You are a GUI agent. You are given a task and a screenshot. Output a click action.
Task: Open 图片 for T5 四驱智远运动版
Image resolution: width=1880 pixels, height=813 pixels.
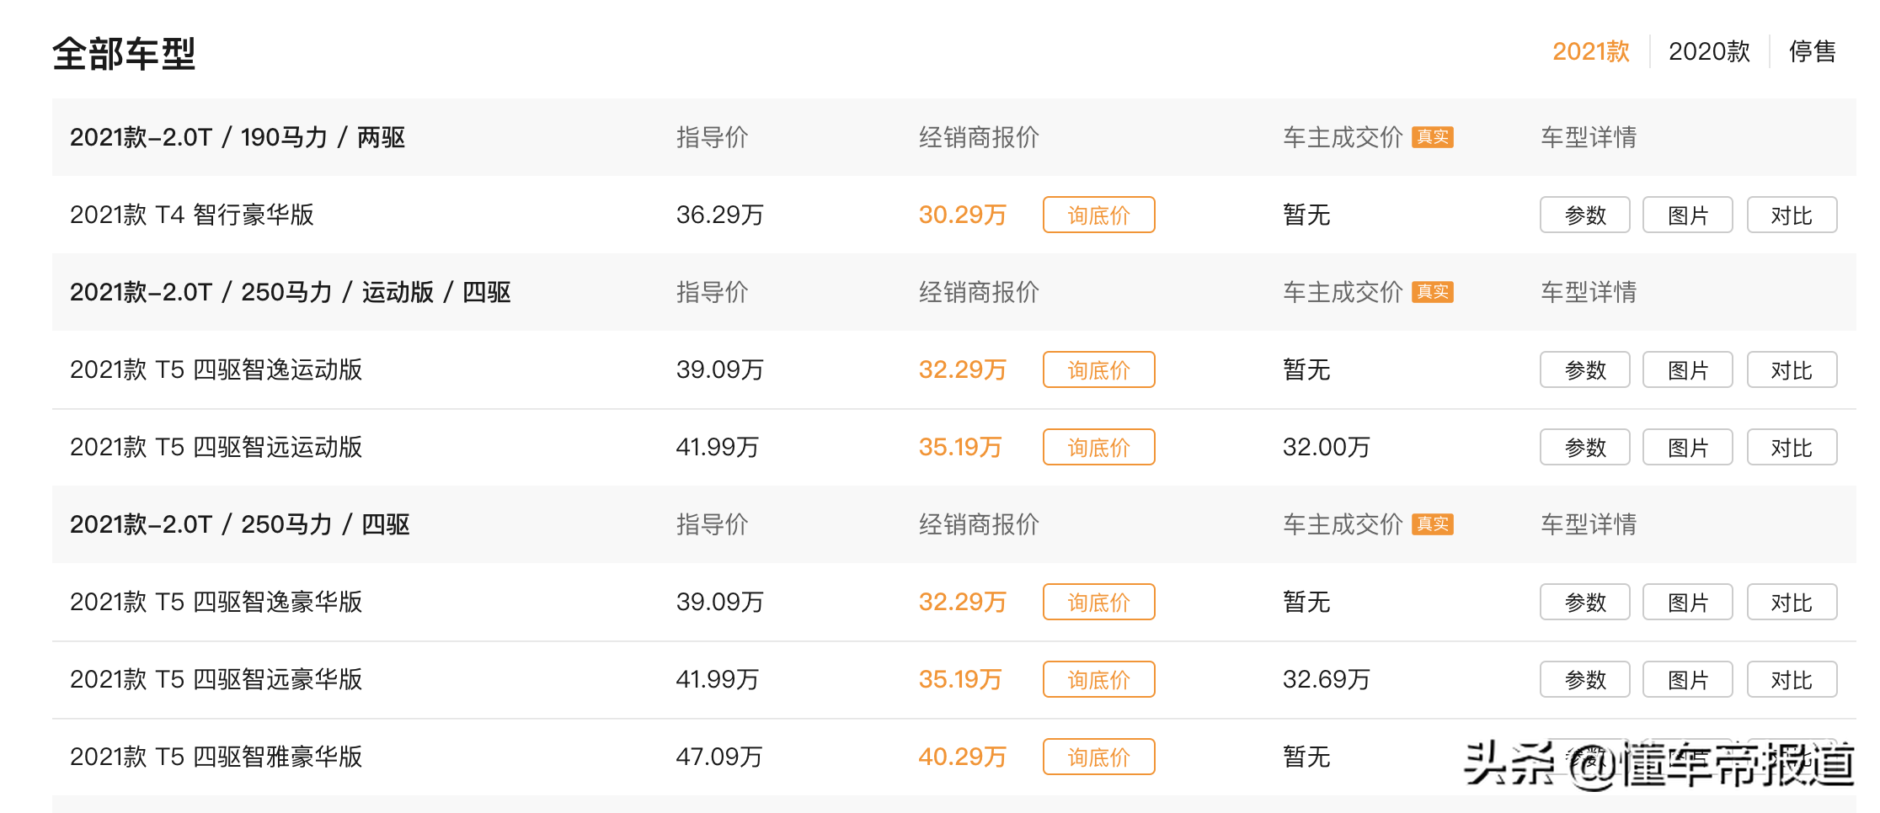1688,447
